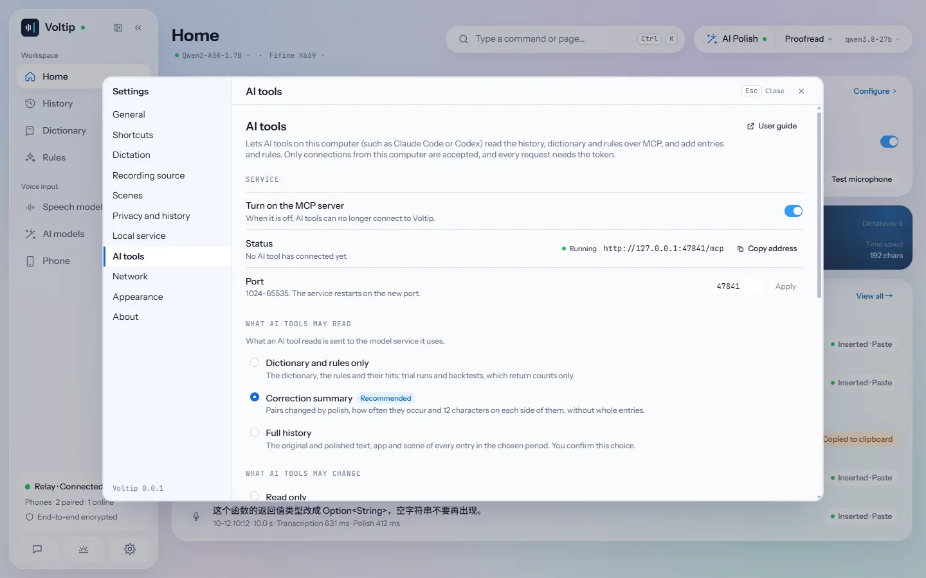This screenshot has height=578, width=926.
Task: Click the AI Polish wand icon
Action: (712, 39)
